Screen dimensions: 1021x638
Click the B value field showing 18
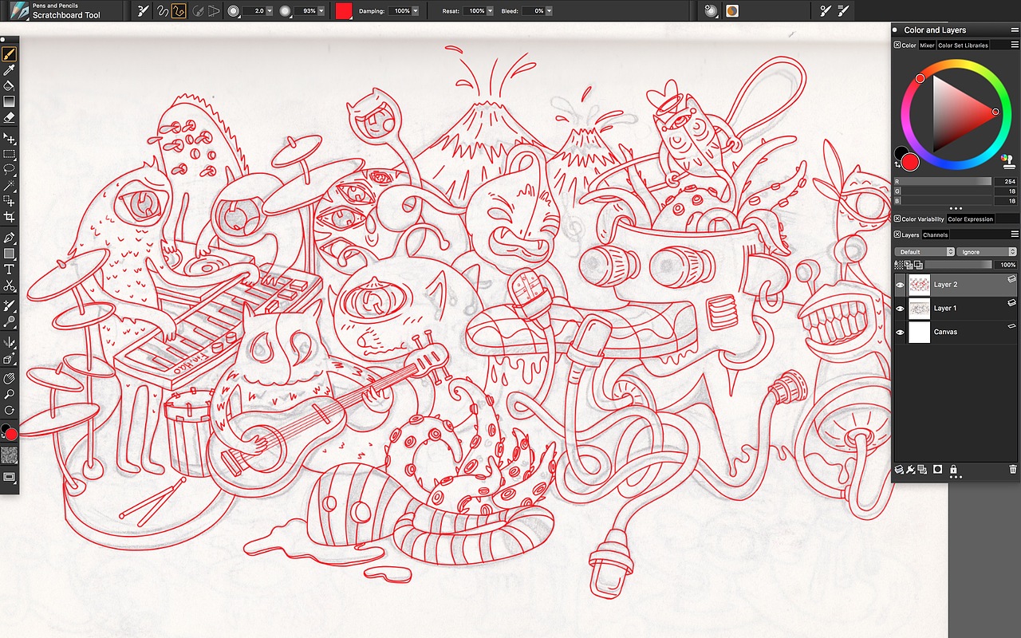tap(1004, 201)
